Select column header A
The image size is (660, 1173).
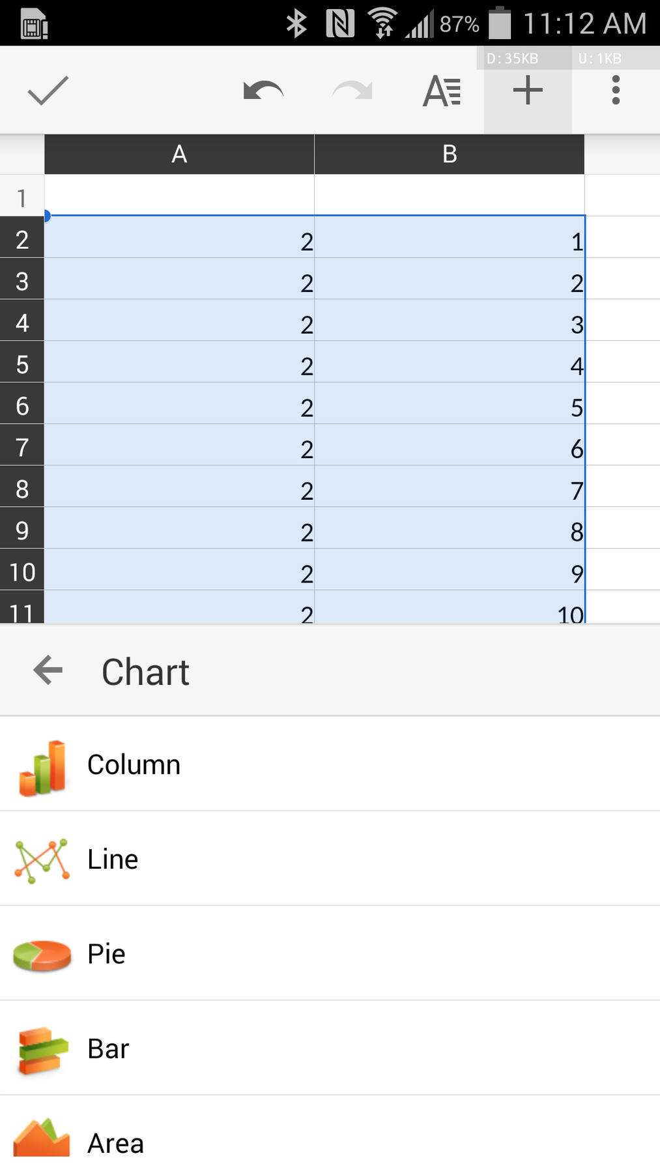point(179,154)
